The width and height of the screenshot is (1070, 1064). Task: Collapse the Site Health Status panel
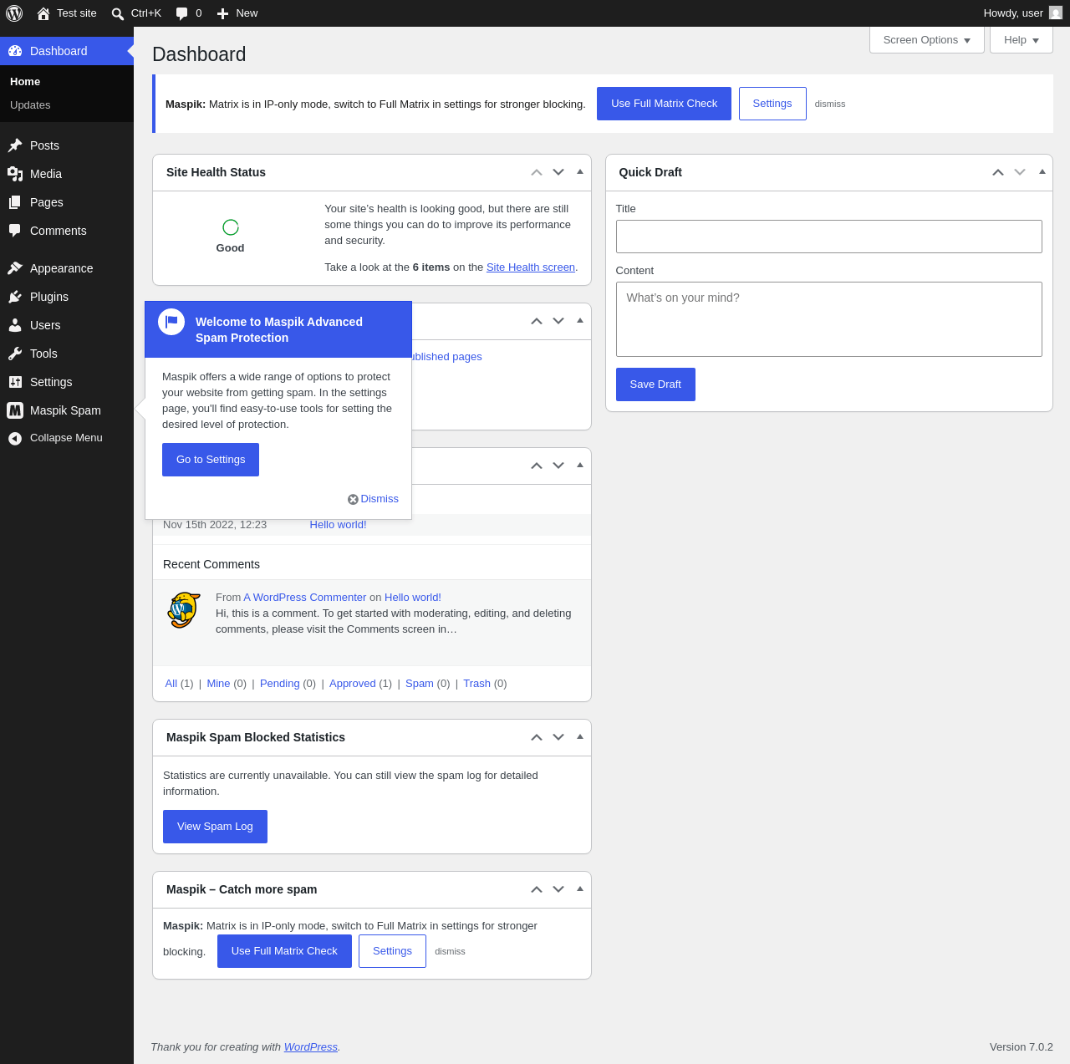(580, 171)
